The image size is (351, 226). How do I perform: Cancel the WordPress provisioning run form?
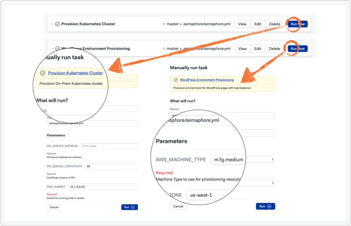click(178, 206)
